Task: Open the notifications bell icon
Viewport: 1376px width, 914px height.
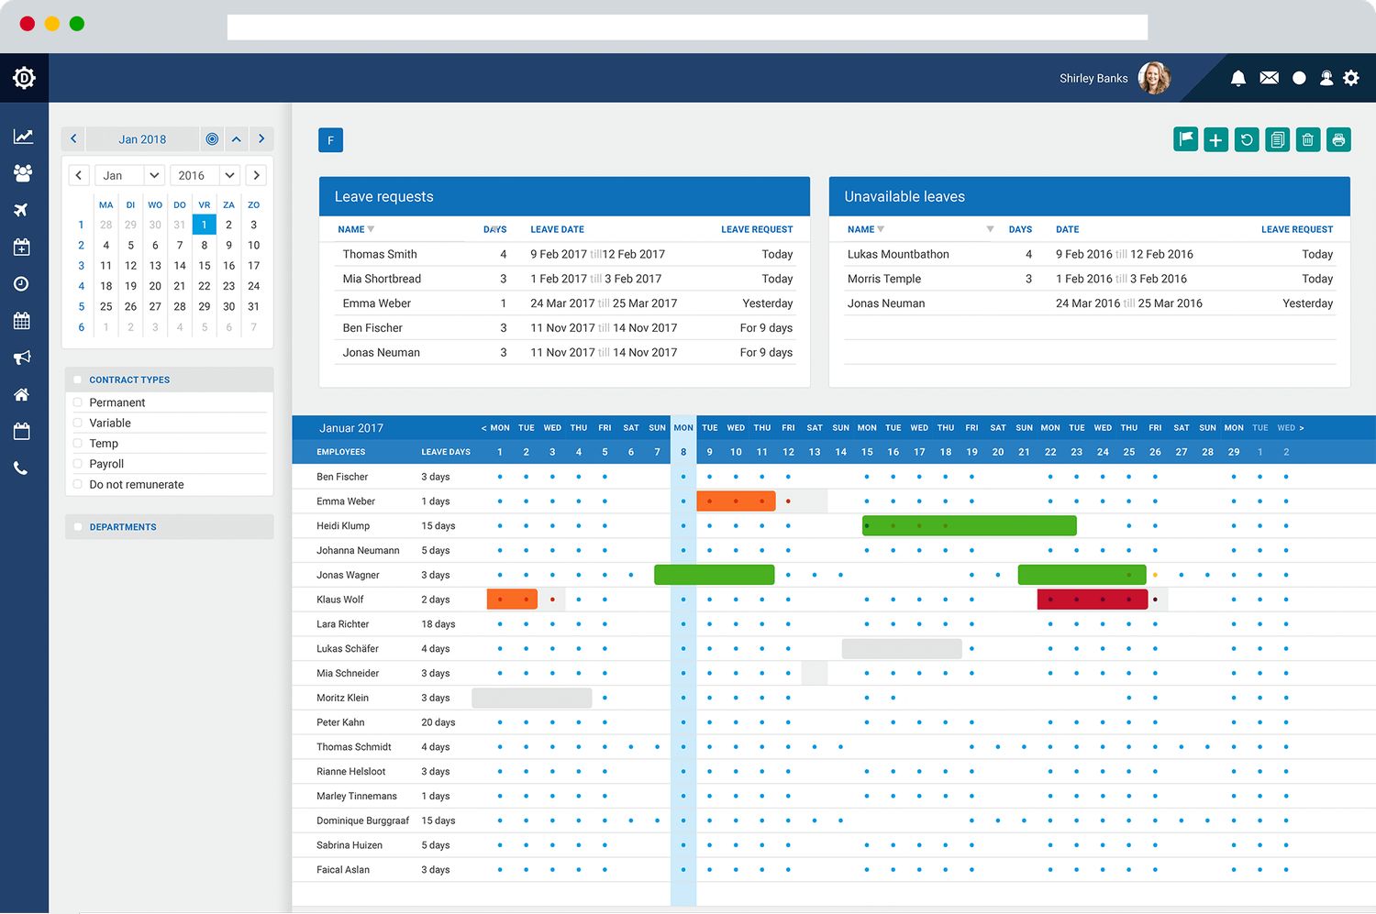Action: point(1238,78)
